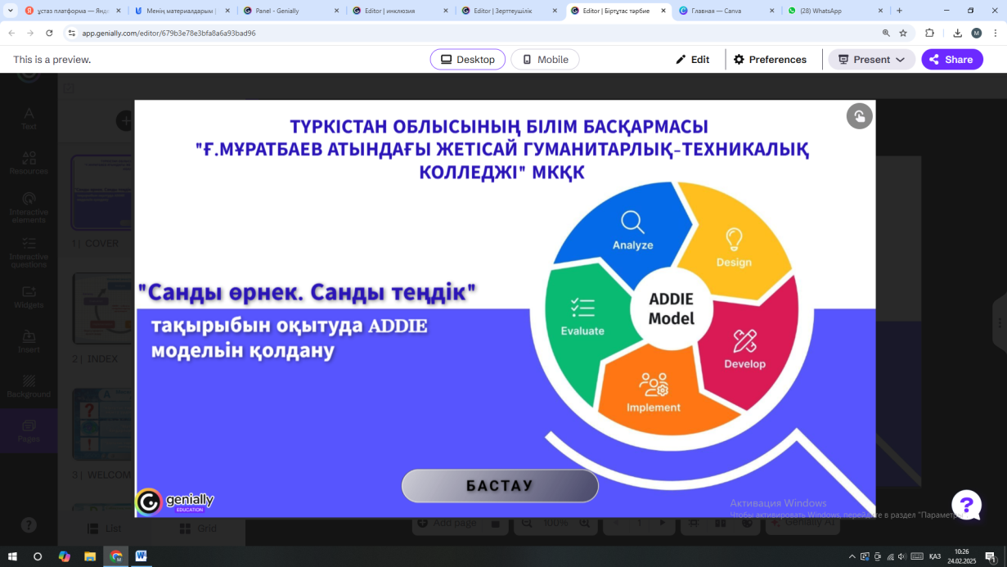Reload the page
This screenshot has height=567, width=1007.
click(x=49, y=33)
